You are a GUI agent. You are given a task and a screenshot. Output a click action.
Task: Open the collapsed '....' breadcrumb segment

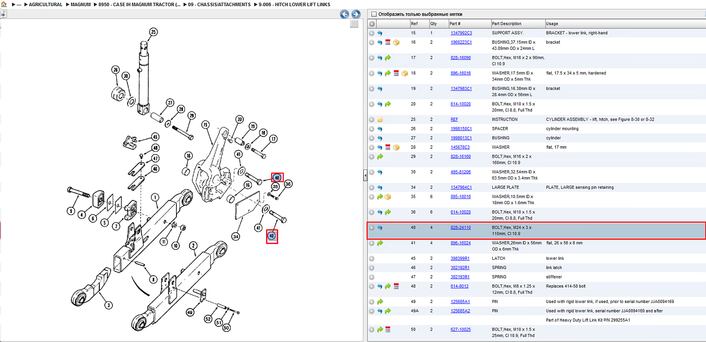pos(19,5)
